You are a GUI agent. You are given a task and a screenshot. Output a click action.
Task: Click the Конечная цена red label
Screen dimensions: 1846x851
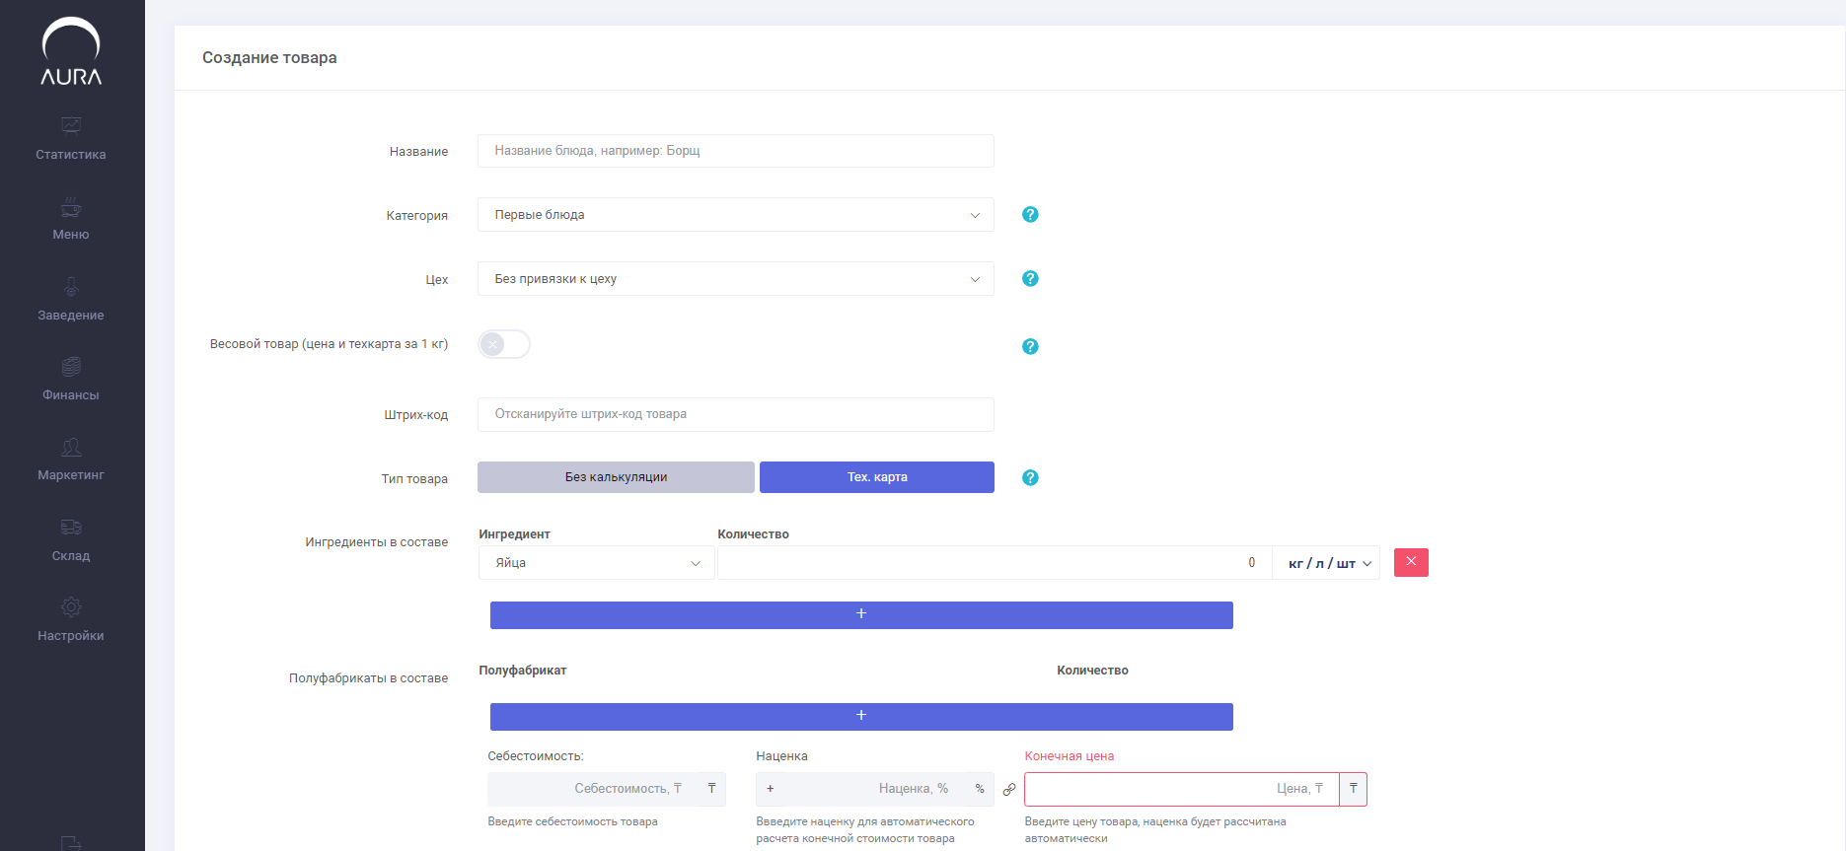(x=1070, y=756)
